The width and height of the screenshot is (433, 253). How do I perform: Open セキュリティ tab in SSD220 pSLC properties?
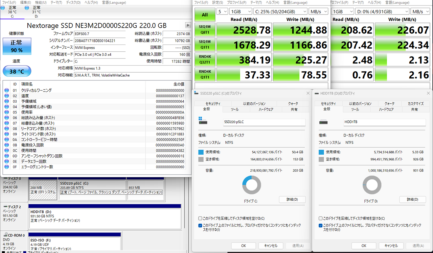[213, 104]
